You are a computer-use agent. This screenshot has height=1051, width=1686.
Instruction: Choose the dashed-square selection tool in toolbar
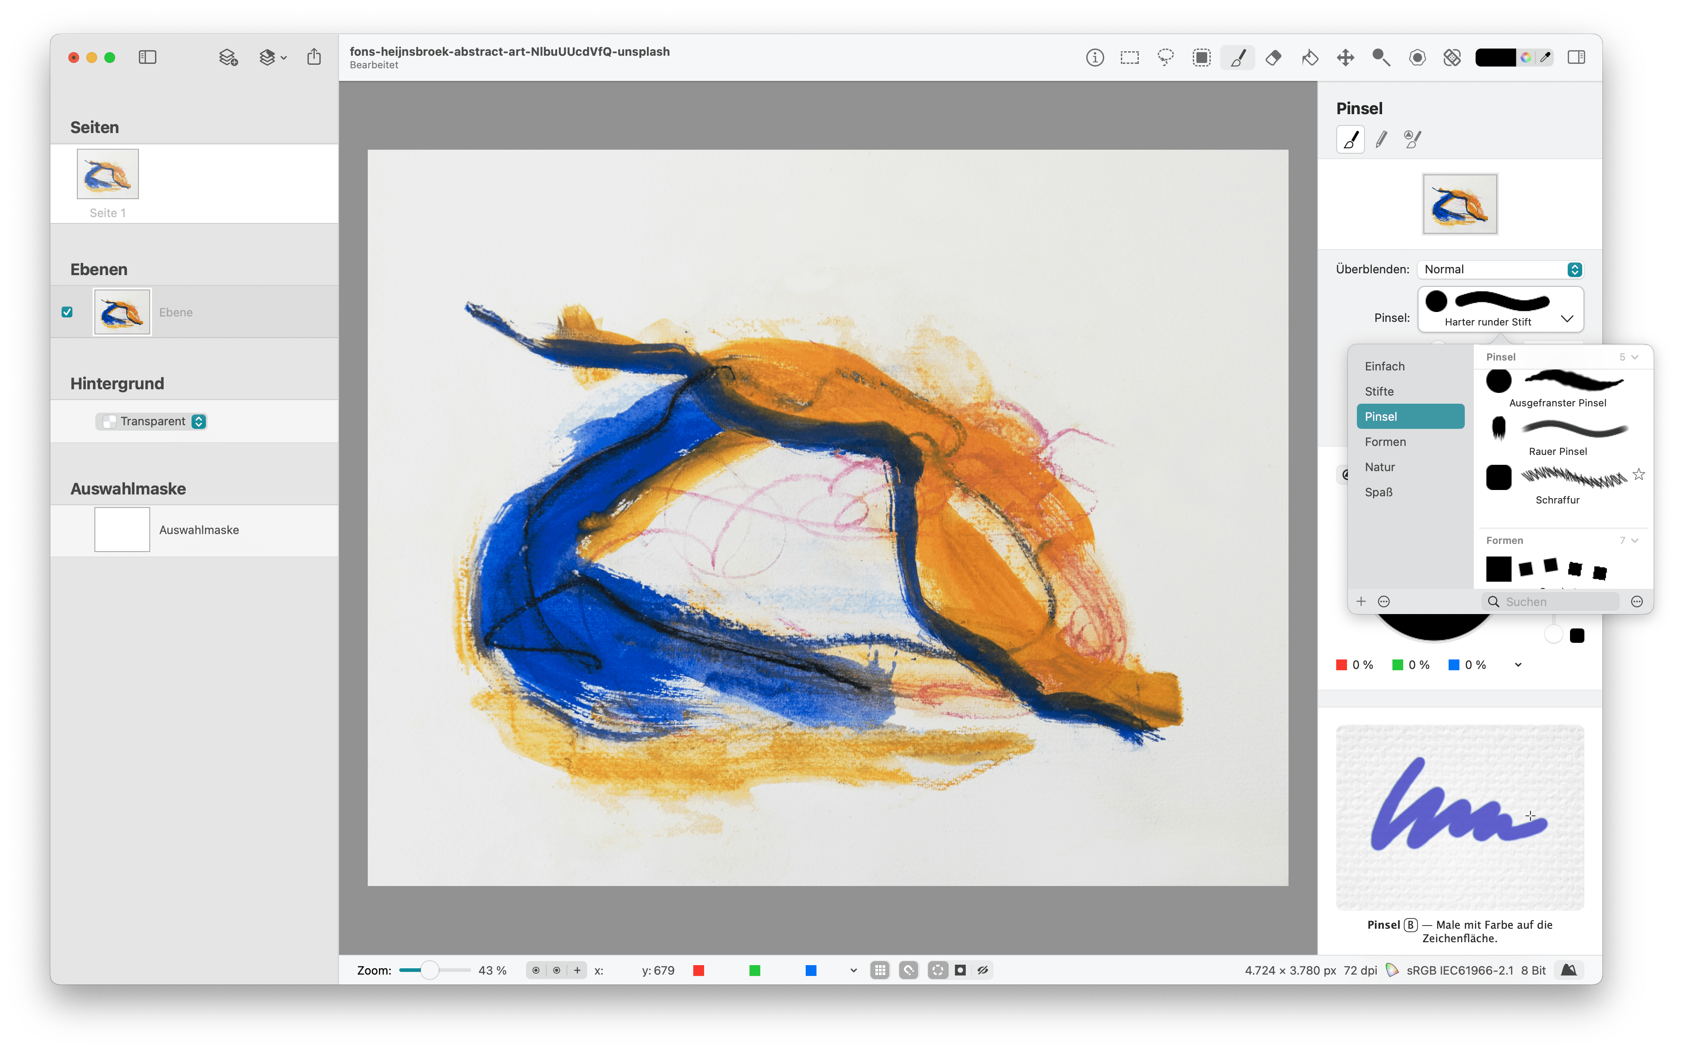pos(1201,58)
